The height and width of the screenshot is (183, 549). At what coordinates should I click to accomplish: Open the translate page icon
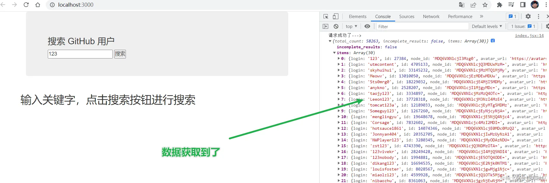[x=462, y=5]
